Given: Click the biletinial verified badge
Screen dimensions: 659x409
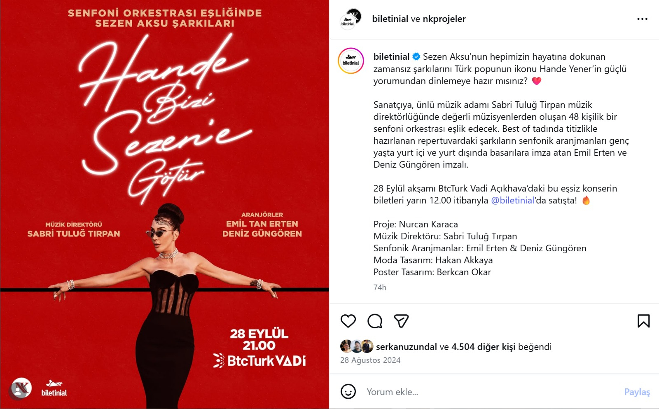Looking at the screenshot, I should click(416, 56).
